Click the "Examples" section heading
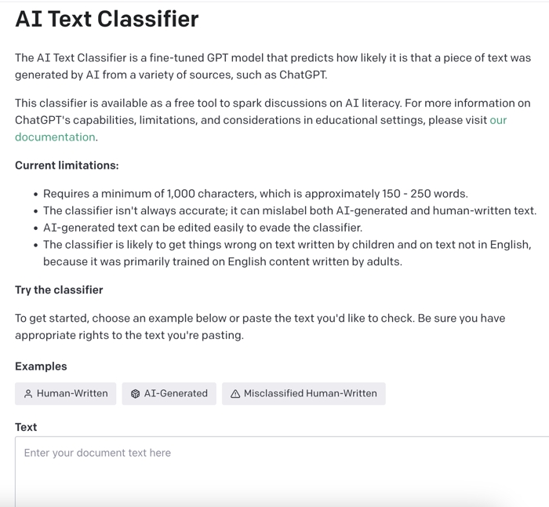This screenshot has height=507, width=549. [41, 367]
